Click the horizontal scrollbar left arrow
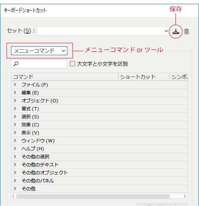 pos(13,196)
